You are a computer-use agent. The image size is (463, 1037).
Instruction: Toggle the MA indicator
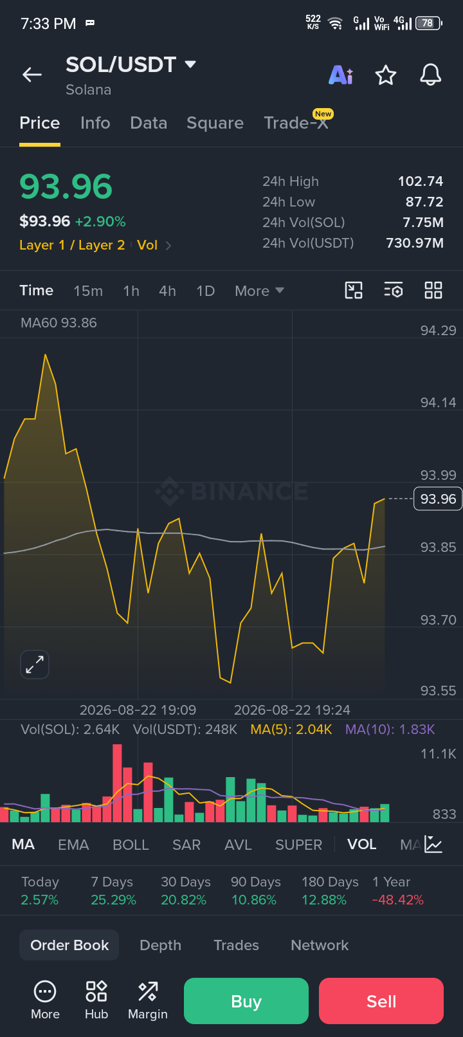pos(23,845)
